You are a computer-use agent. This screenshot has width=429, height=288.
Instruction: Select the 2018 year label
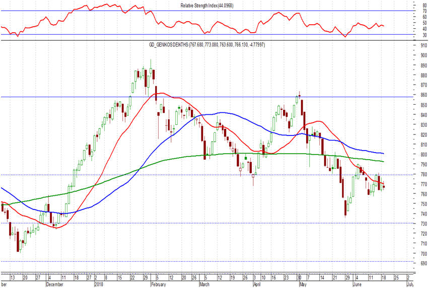[99, 284]
